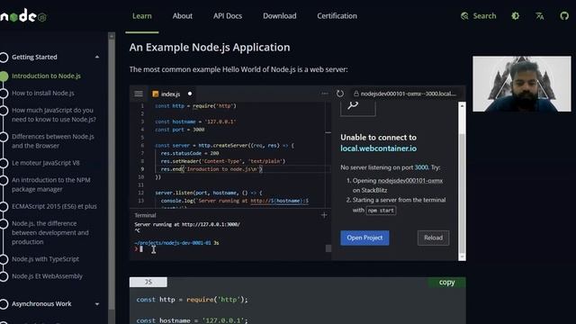576x324 pixels.
Task: Open Node.js development and production difference
Action: coord(50,232)
